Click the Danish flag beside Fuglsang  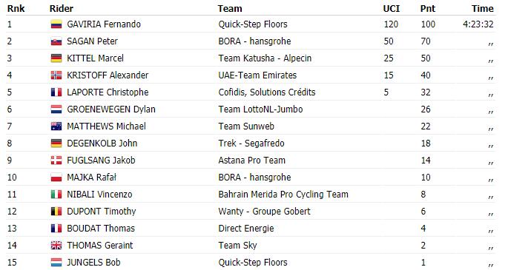pyautogui.click(x=56, y=161)
